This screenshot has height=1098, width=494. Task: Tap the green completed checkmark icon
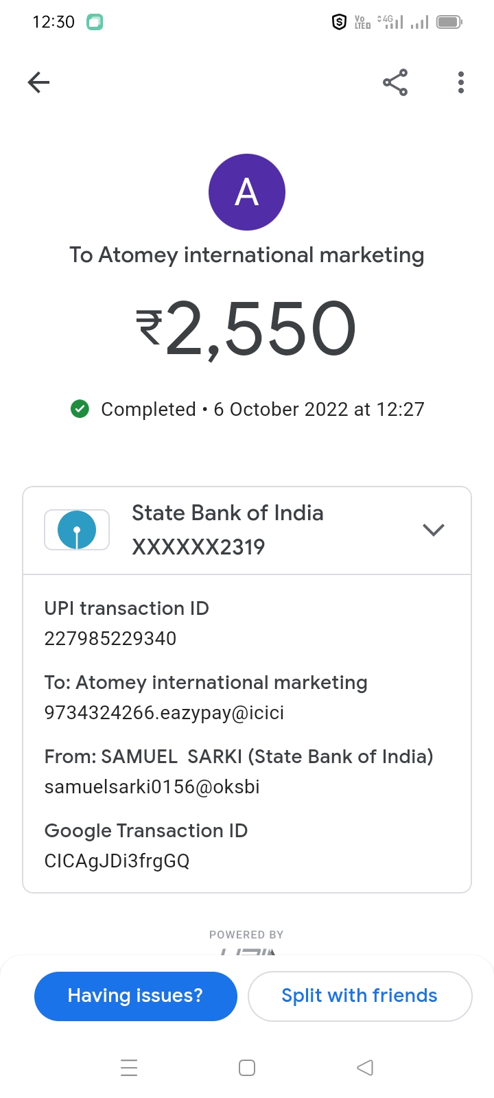pos(80,409)
